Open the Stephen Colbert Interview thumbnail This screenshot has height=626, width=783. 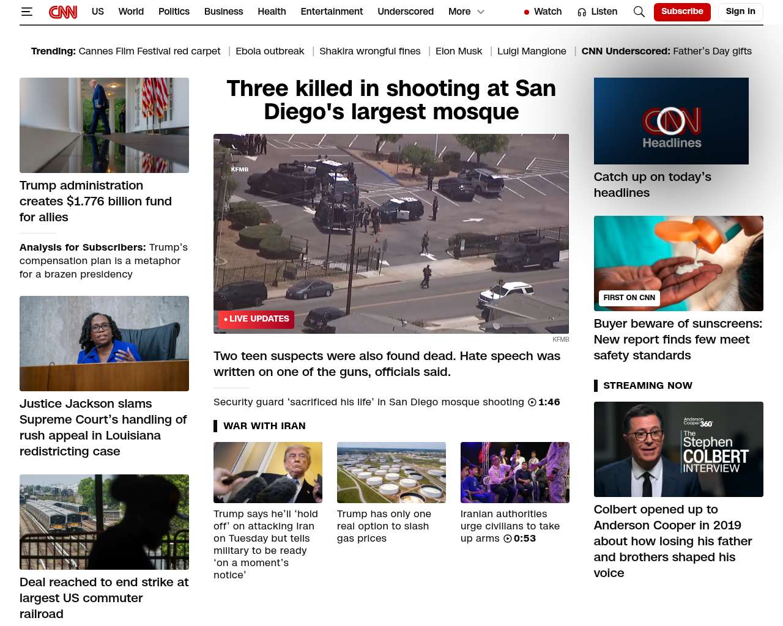click(678, 449)
